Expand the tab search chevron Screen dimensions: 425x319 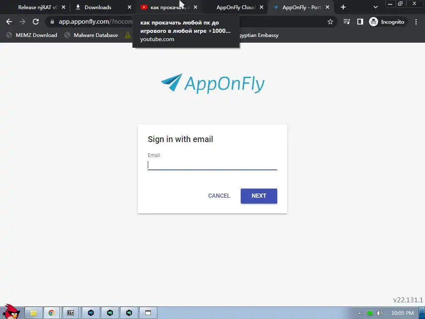(x=375, y=7)
